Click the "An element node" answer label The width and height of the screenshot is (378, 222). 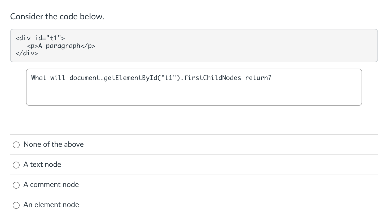(51, 205)
